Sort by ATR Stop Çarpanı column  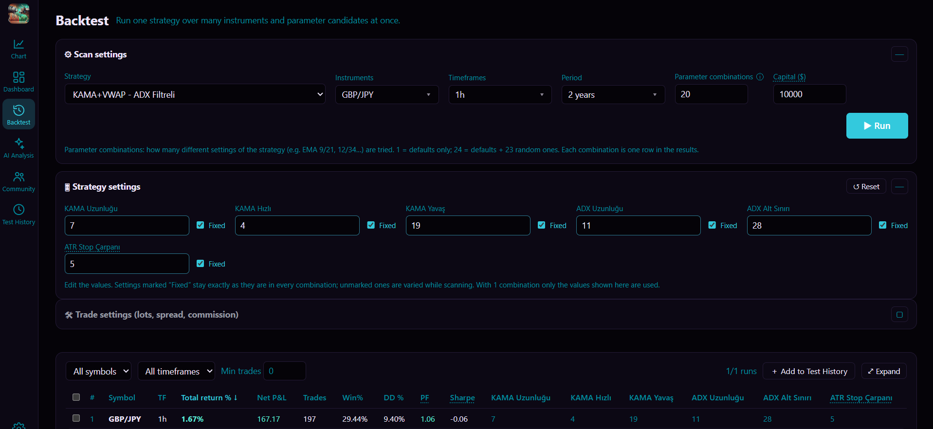pyautogui.click(x=861, y=398)
